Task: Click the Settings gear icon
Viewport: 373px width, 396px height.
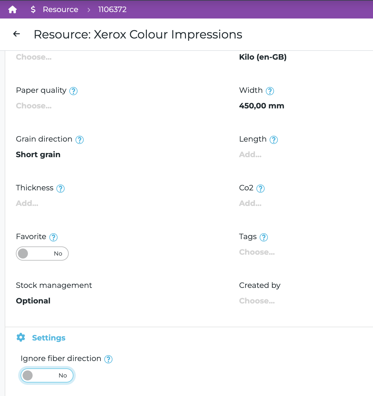Action: (21, 338)
